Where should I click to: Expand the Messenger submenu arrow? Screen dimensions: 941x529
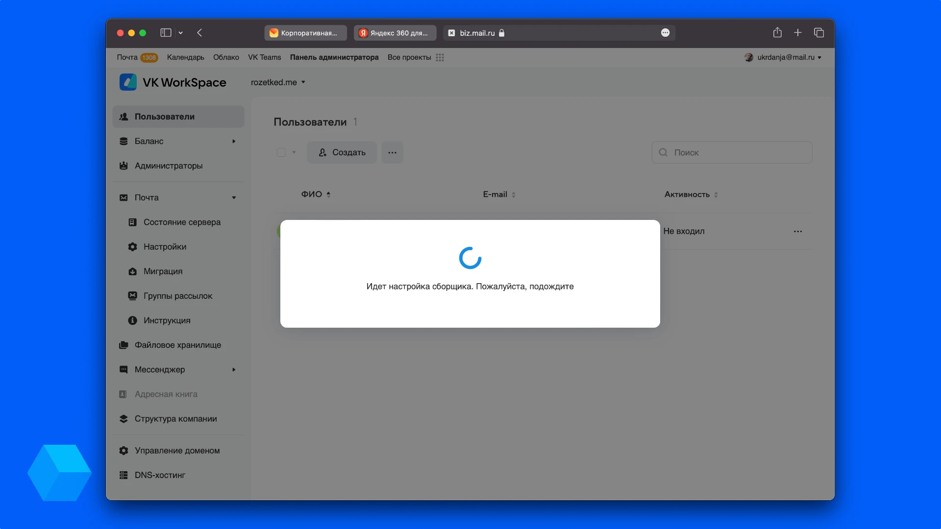click(234, 369)
